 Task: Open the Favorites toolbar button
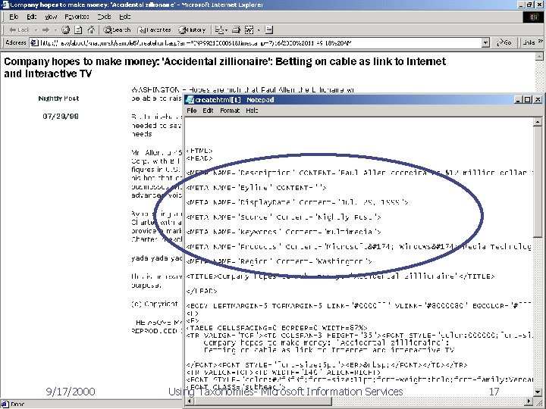coord(154,30)
